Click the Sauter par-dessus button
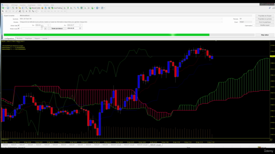 coord(57,29)
